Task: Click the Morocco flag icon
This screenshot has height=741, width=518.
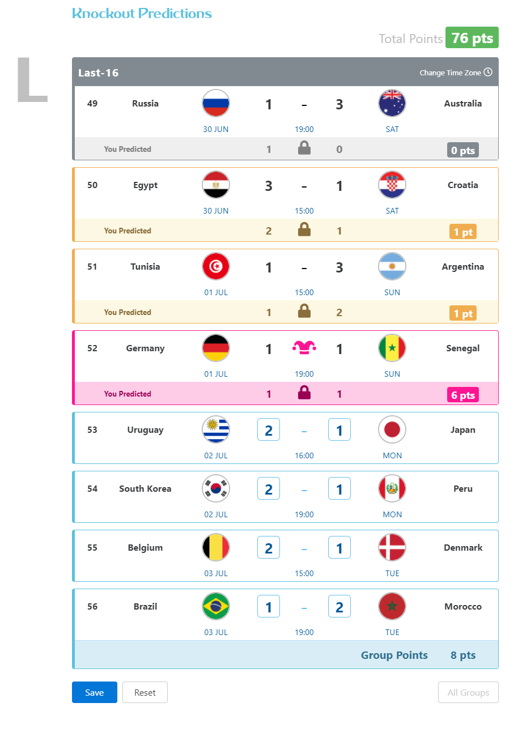Action: coord(392,607)
